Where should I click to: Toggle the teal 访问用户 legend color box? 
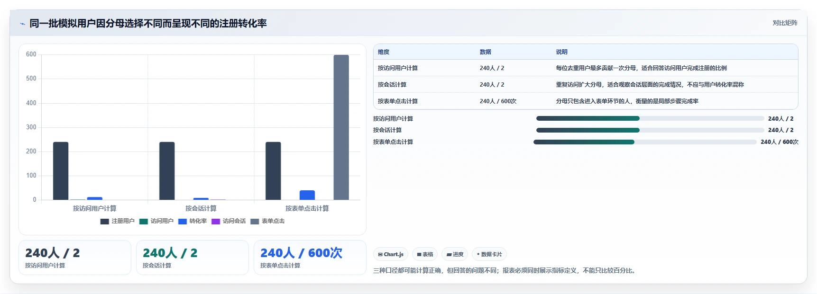click(144, 222)
